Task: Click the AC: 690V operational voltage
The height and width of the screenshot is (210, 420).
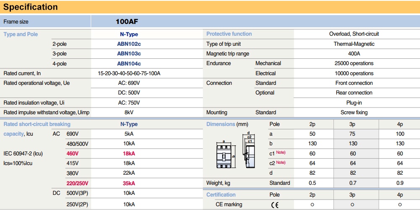Action: click(129, 83)
